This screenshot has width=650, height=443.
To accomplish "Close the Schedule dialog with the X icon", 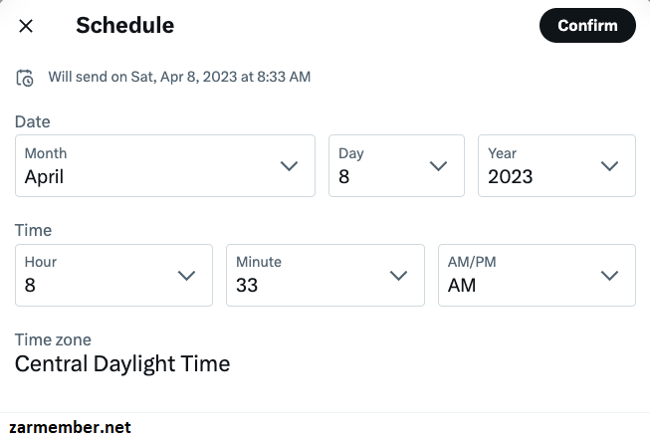I will 26,26.
